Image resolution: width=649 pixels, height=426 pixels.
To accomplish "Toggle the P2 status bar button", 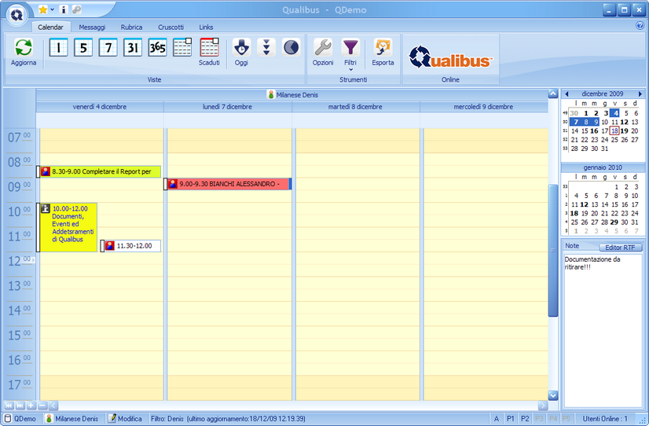I will click(525, 419).
